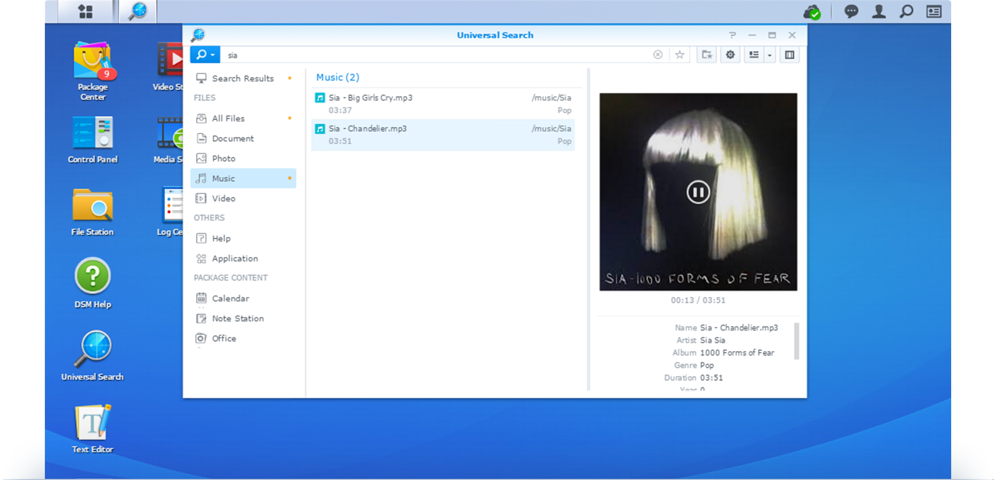
Task: Select the Music category in the sidebar
Action: tap(224, 178)
